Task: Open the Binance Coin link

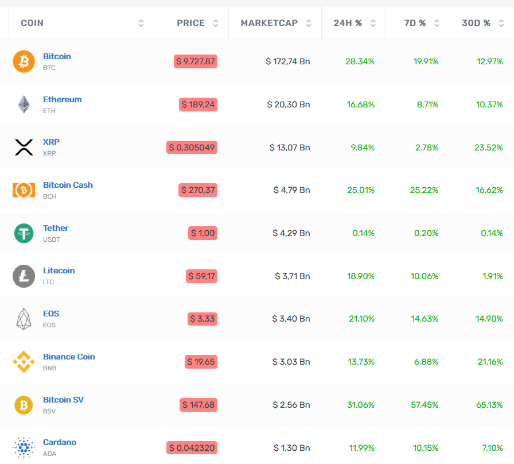Action: coord(69,357)
